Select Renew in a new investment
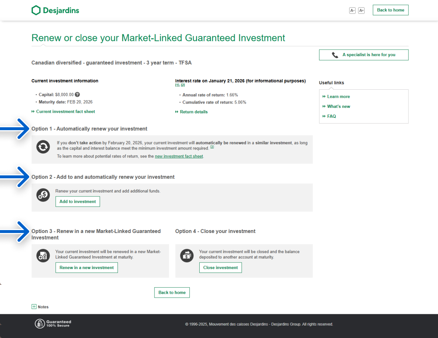The image size is (438, 338). click(87, 268)
